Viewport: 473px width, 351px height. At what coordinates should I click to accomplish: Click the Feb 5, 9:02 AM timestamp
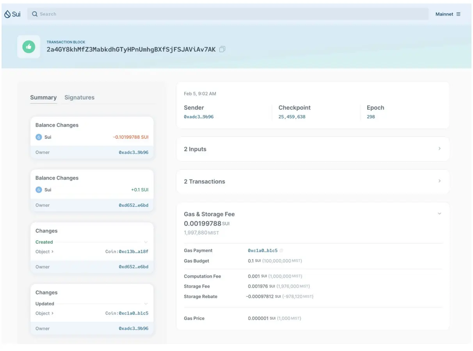coord(200,94)
